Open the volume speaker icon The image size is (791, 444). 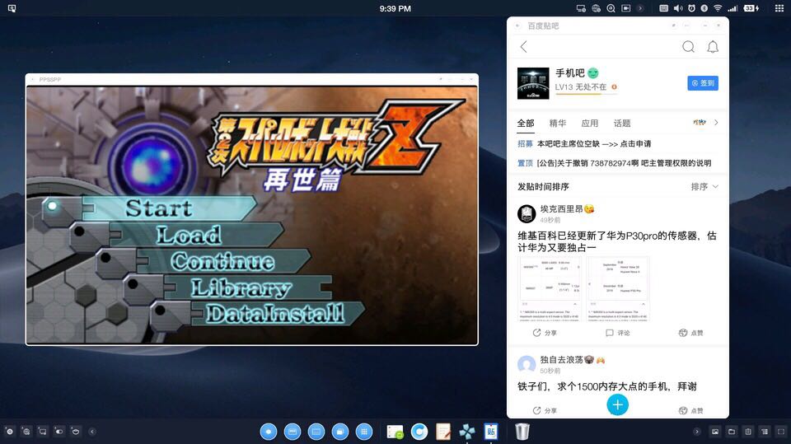click(x=678, y=8)
